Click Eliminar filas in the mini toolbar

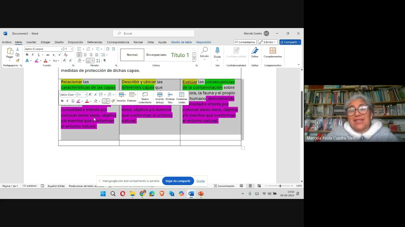170,98
